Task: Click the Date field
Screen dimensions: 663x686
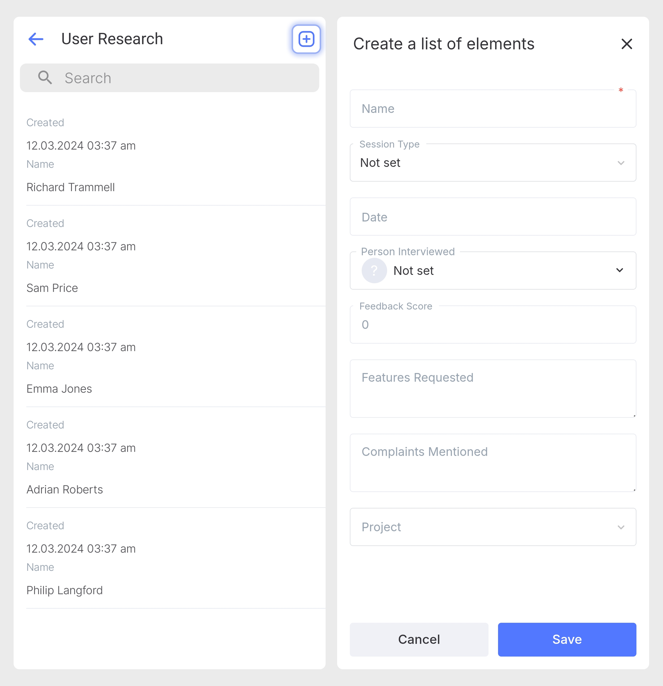Action: 493,217
